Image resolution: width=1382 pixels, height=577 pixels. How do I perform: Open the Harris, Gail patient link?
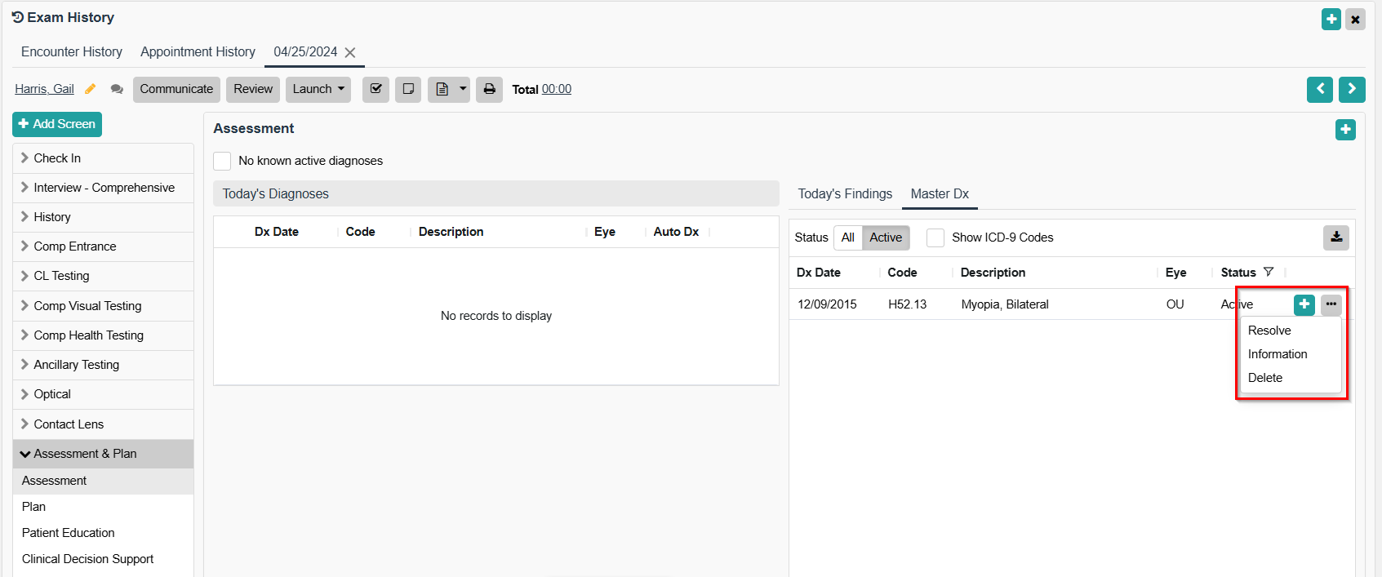44,89
